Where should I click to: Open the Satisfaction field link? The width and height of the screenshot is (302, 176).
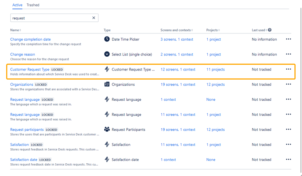(19, 145)
